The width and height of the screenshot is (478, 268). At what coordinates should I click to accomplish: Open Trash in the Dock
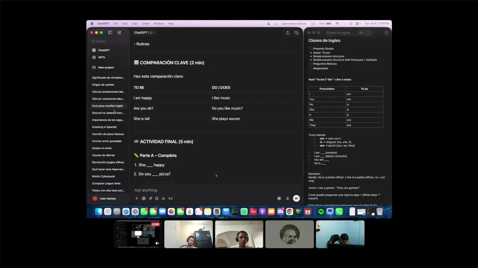click(x=379, y=211)
